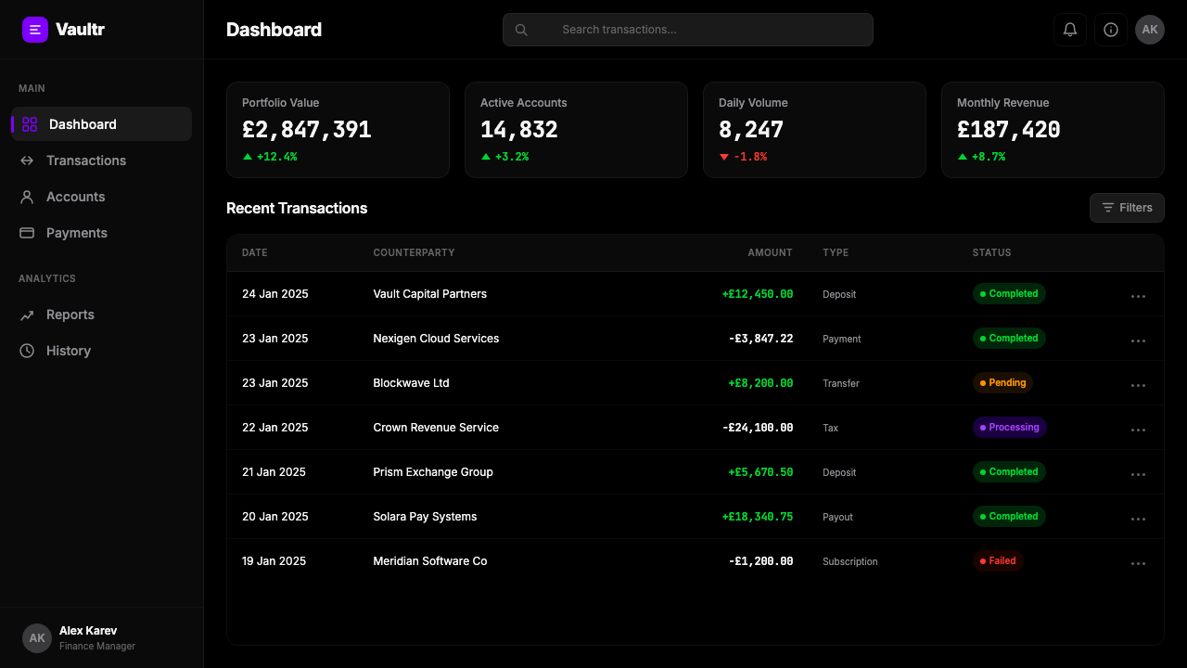Viewport: 1187px width, 668px height.
Task: Click amount +£12,450.00
Action: click(758, 294)
